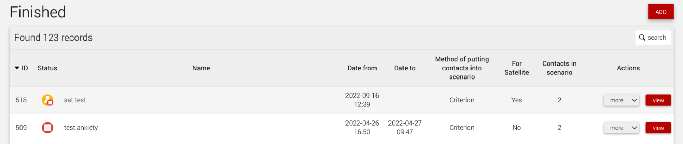The image size is (683, 144).
Task: Click the red stopped status icon for test ankiety
Action: point(47,128)
